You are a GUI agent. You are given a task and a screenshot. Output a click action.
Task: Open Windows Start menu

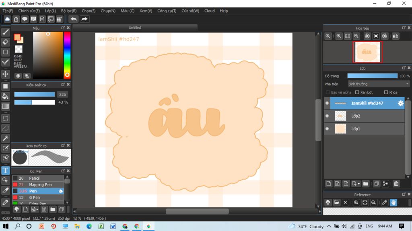pyautogui.click(x=6, y=226)
